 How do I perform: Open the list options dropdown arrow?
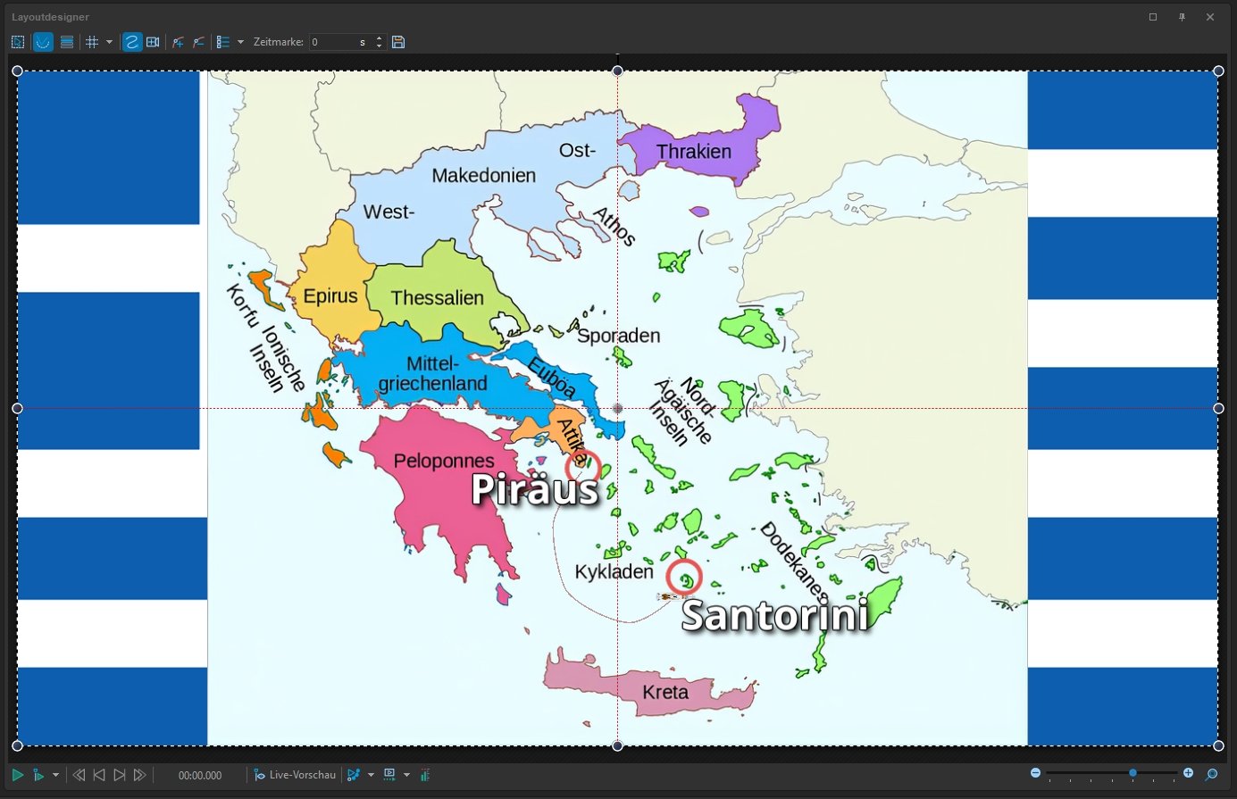pyautogui.click(x=240, y=42)
